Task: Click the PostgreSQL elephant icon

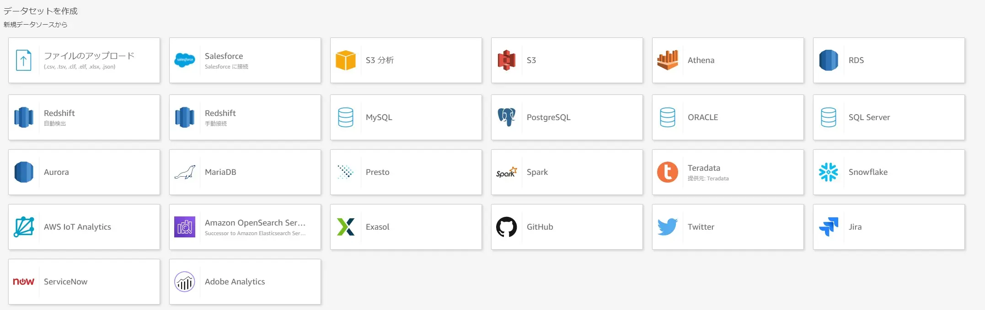Action: pyautogui.click(x=507, y=117)
